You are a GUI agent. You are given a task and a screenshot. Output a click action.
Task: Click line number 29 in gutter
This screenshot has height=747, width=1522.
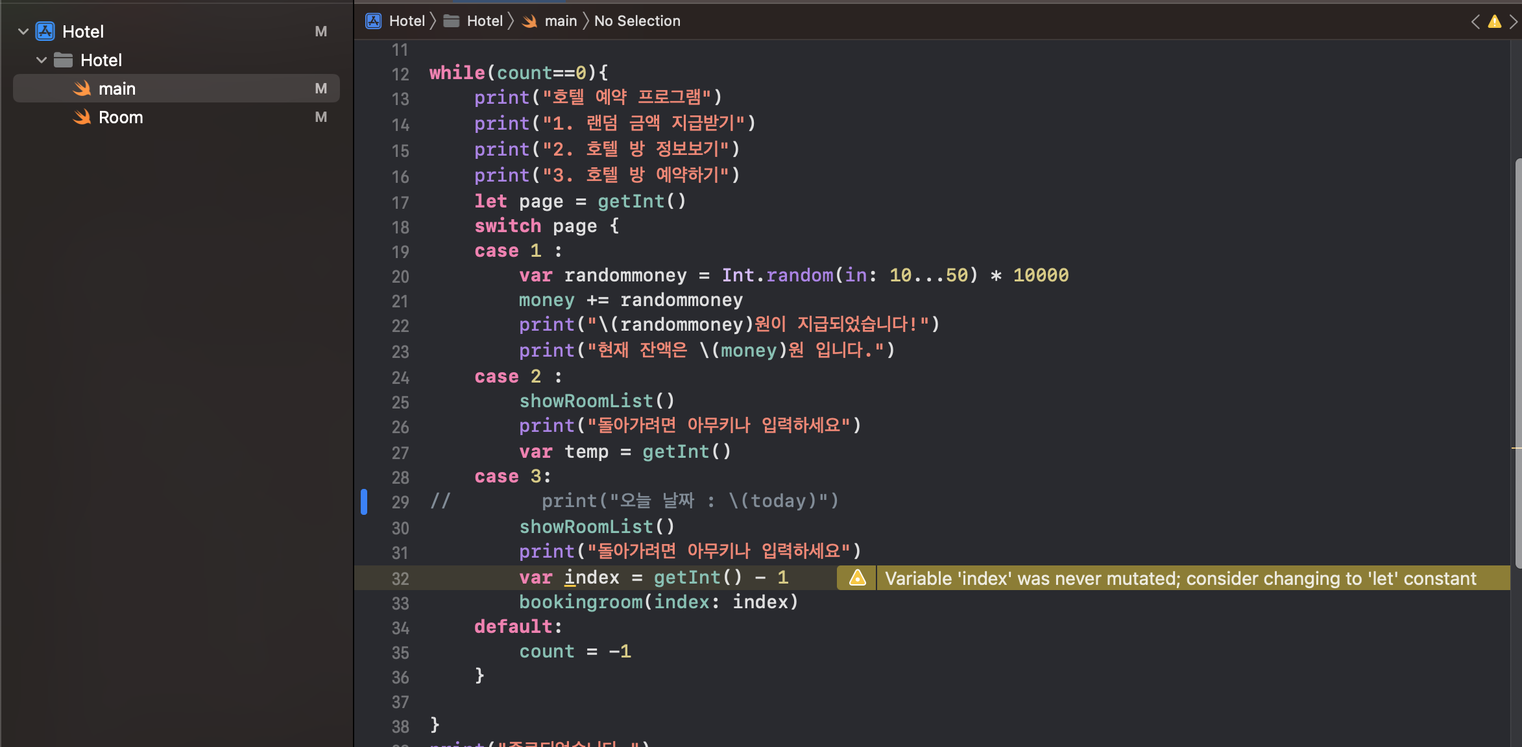pos(400,502)
